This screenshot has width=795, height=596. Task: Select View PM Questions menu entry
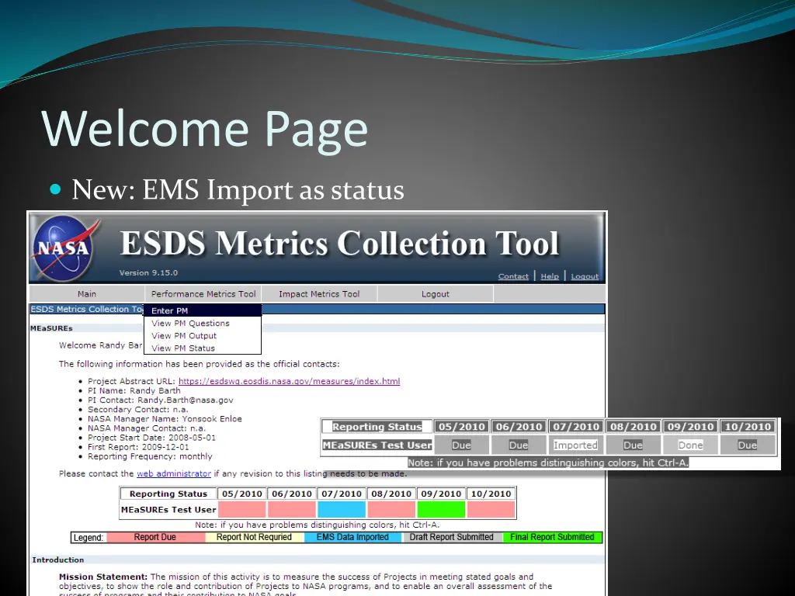coord(203,324)
